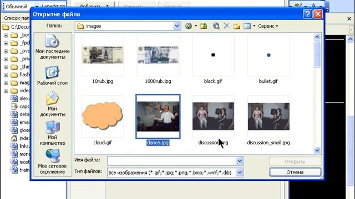Select the C:\Docum root folder in tree

16,27
